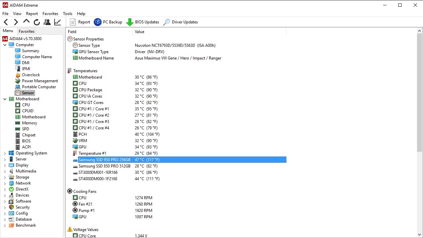Go back with the left arrow toolbar icon
The image size is (423, 238).
6,22
